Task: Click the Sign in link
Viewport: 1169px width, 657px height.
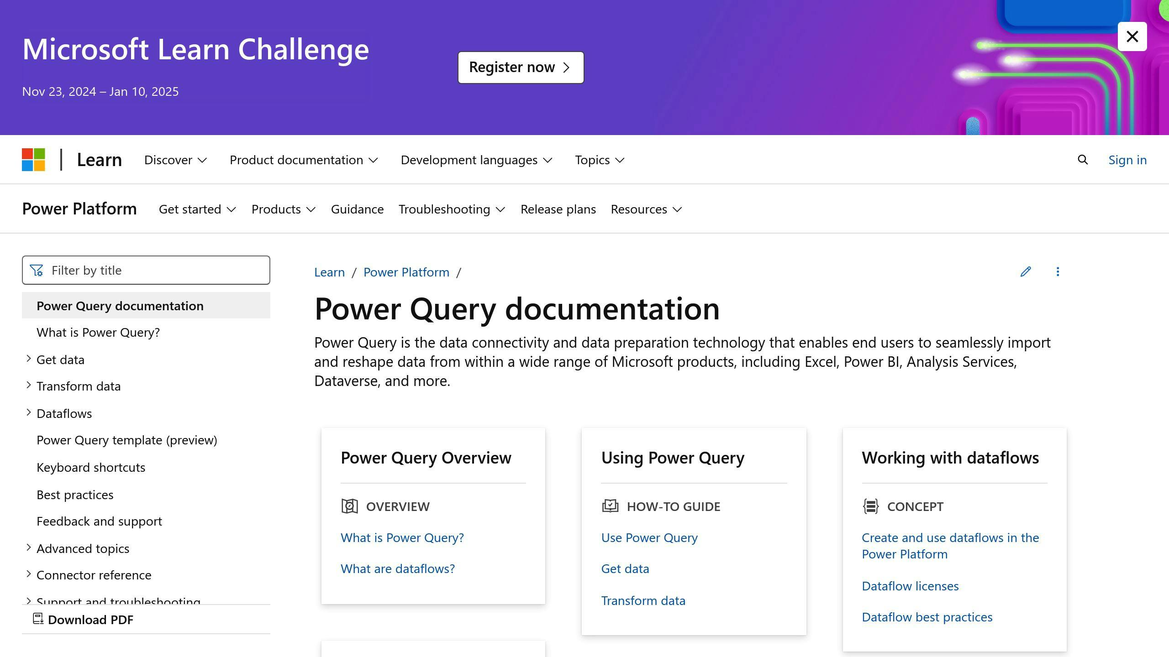Action: click(1127, 160)
